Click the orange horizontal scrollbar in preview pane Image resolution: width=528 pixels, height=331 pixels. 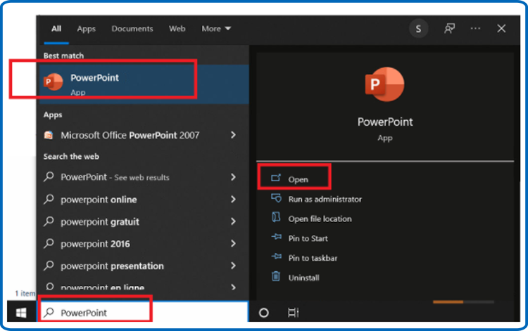(448, 301)
